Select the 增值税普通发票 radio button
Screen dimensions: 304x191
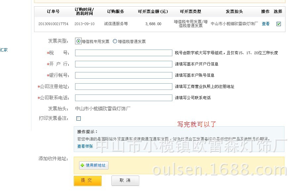pos(114,41)
